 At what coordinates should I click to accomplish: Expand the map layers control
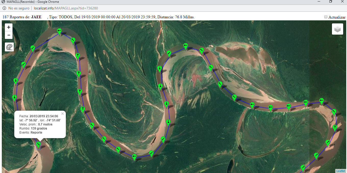(x=337, y=29)
